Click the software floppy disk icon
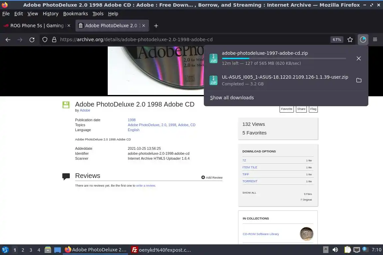The width and height of the screenshot is (383, 255). click(66, 105)
